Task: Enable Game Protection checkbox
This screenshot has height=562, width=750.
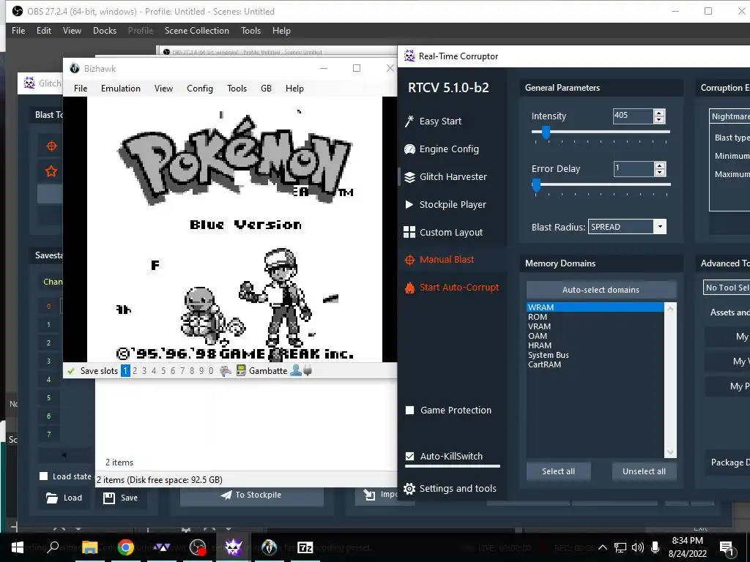Action: [410, 410]
